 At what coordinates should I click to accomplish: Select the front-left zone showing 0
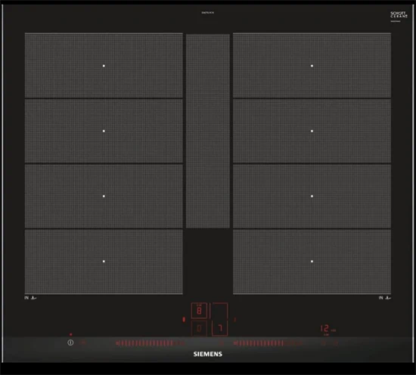(x=199, y=328)
